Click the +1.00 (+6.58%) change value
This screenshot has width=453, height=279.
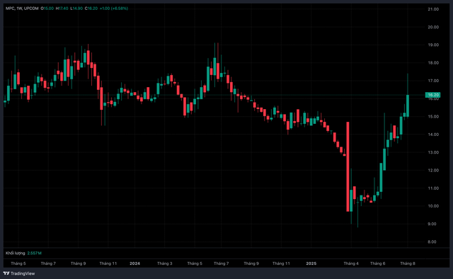click(x=113, y=8)
